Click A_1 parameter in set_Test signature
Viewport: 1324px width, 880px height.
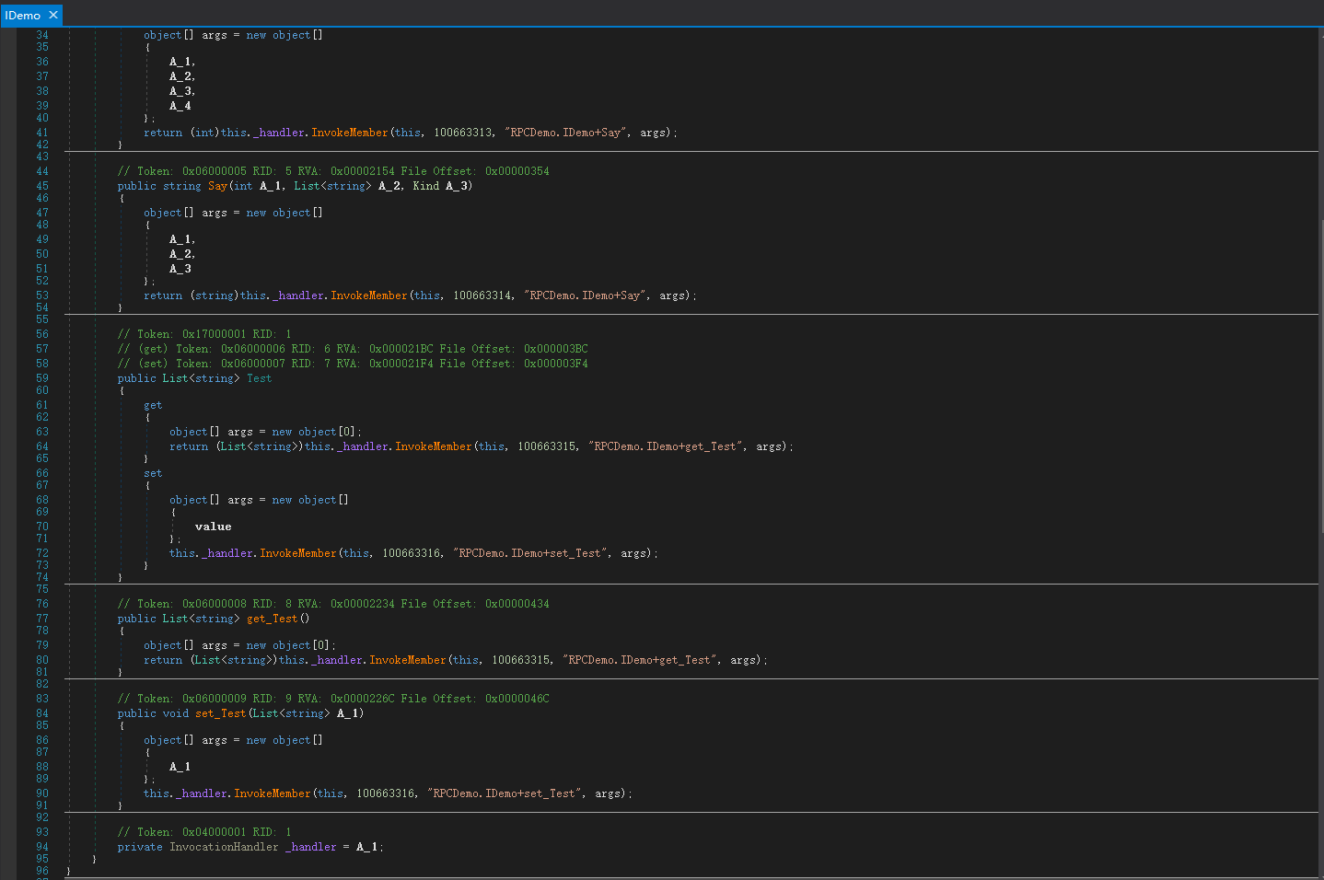348,713
